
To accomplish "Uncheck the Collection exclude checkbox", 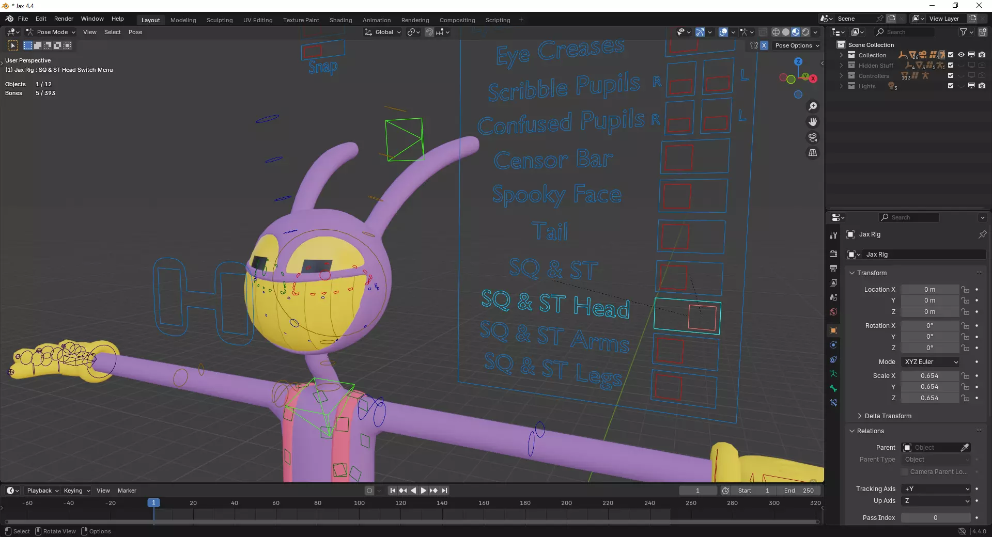I will [951, 55].
